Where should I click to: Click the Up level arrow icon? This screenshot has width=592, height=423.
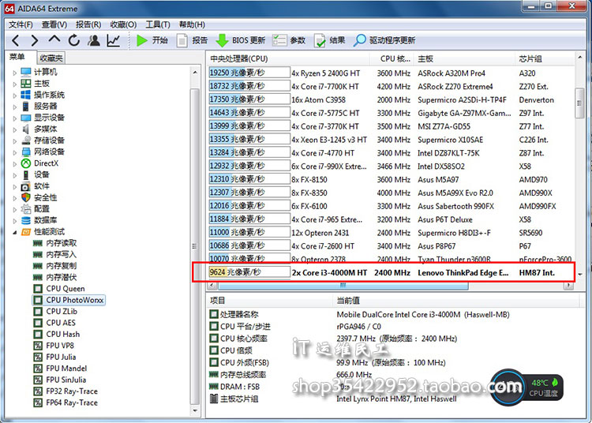[x=54, y=39]
